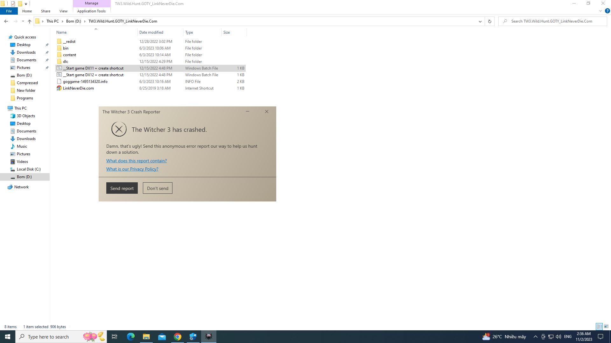This screenshot has height=343, width=611.
Task: Switch to the Manage ribbon tab
Action: [x=91, y=3]
